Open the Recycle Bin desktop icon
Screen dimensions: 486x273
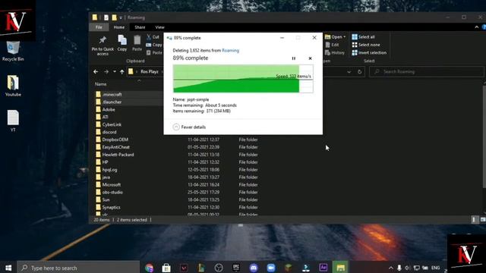13,51
